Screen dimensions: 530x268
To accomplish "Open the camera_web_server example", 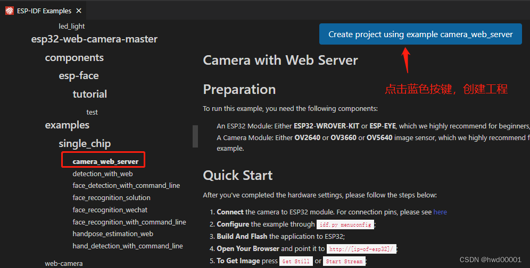I will coord(105,162).
